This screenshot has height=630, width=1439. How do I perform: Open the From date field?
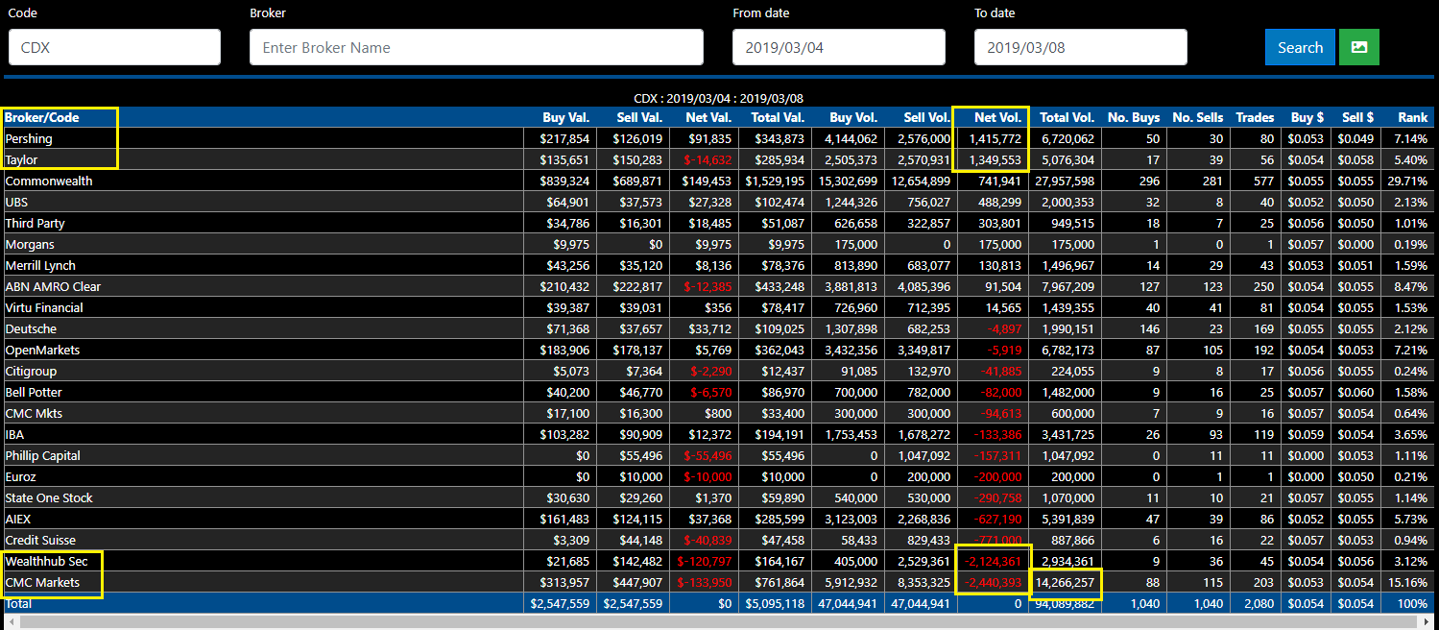[x=838, y=47]
